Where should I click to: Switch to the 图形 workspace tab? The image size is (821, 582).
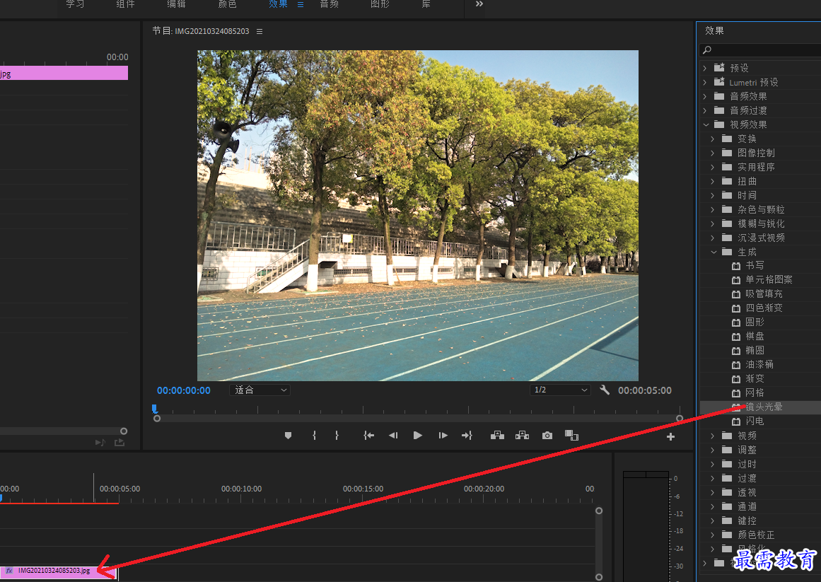click(x=380, y=4)
